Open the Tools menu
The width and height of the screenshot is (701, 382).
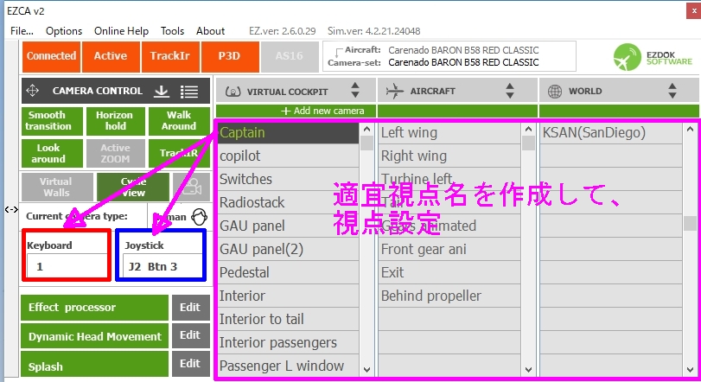point(173,31)
